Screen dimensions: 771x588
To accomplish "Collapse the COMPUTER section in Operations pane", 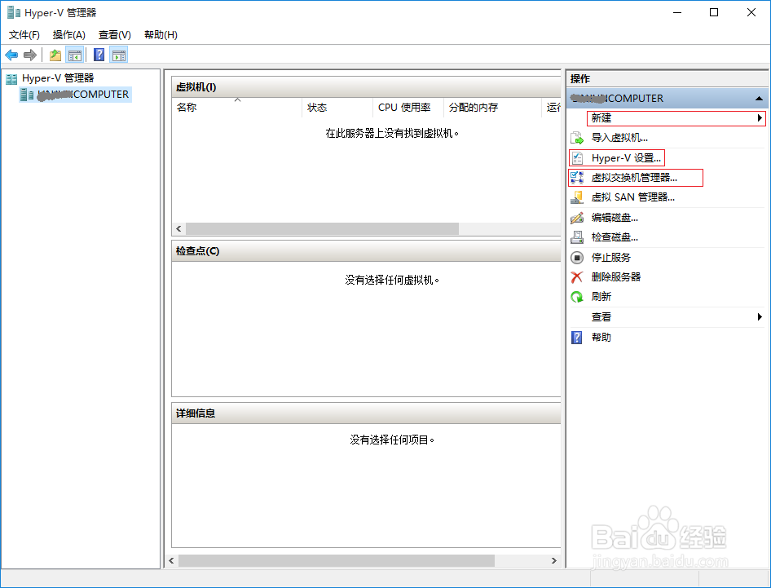I will [x=759, y=98].
